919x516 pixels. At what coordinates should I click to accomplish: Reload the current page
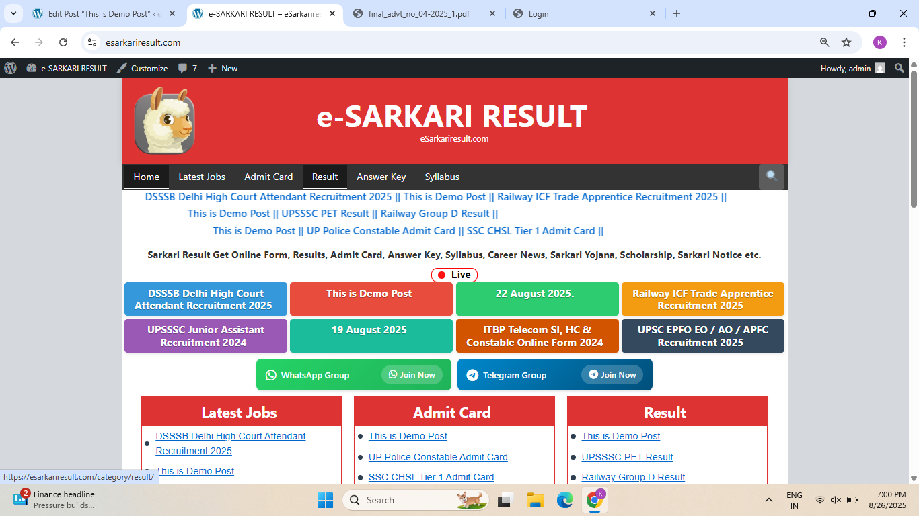point(63,42)
